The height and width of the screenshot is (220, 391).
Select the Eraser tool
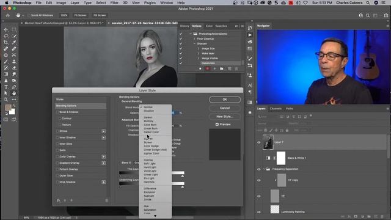tap(14, 68)
